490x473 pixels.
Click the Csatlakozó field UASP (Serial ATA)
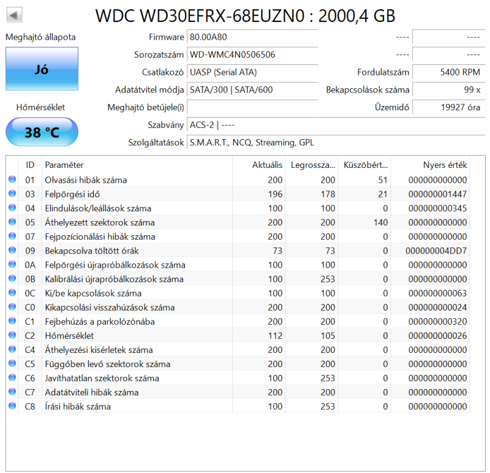(x=252, y=72)
